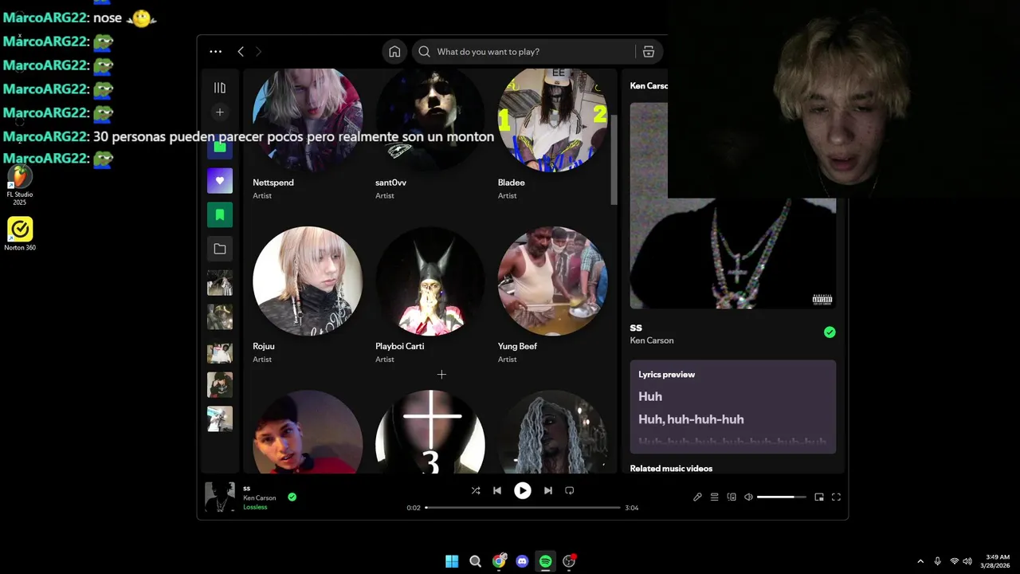1020x574 pixels.
Task: Open first playlist thumbnail below the folder in sidebar
Action: click(220, 283)
